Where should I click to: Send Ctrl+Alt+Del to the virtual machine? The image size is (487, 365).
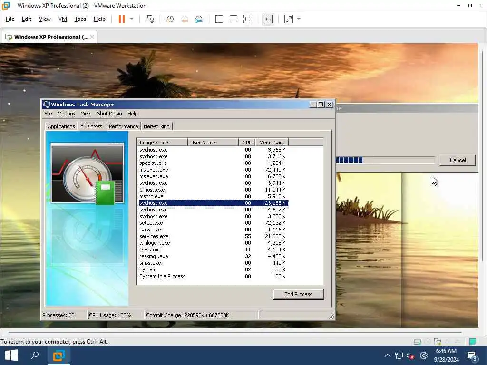pos(150,19)
